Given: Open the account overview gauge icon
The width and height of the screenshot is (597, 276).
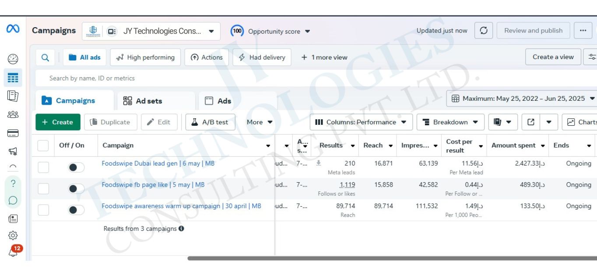Looking at the screenshot, I should pyautogui.click(x=13, y=59).
